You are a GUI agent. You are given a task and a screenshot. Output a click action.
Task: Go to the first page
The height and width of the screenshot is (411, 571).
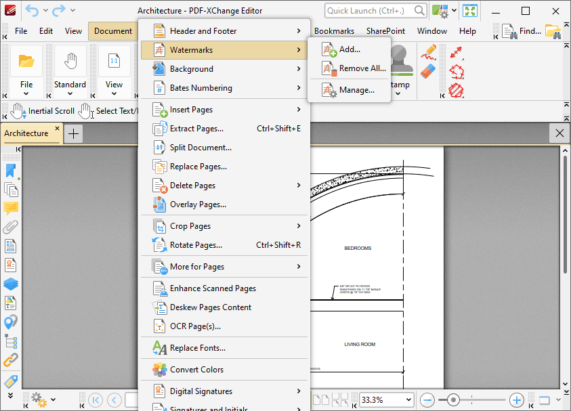[x=96, y=400]
